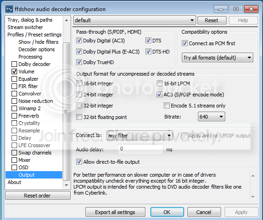The height and width of the screenshot is (220, 263).
Task: Uncheck AC3 (S/PDIF encode mode)
Action: (x=159, y=95)
